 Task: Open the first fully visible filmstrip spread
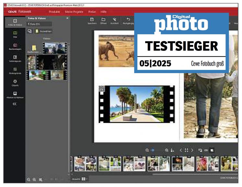point(85,164)
